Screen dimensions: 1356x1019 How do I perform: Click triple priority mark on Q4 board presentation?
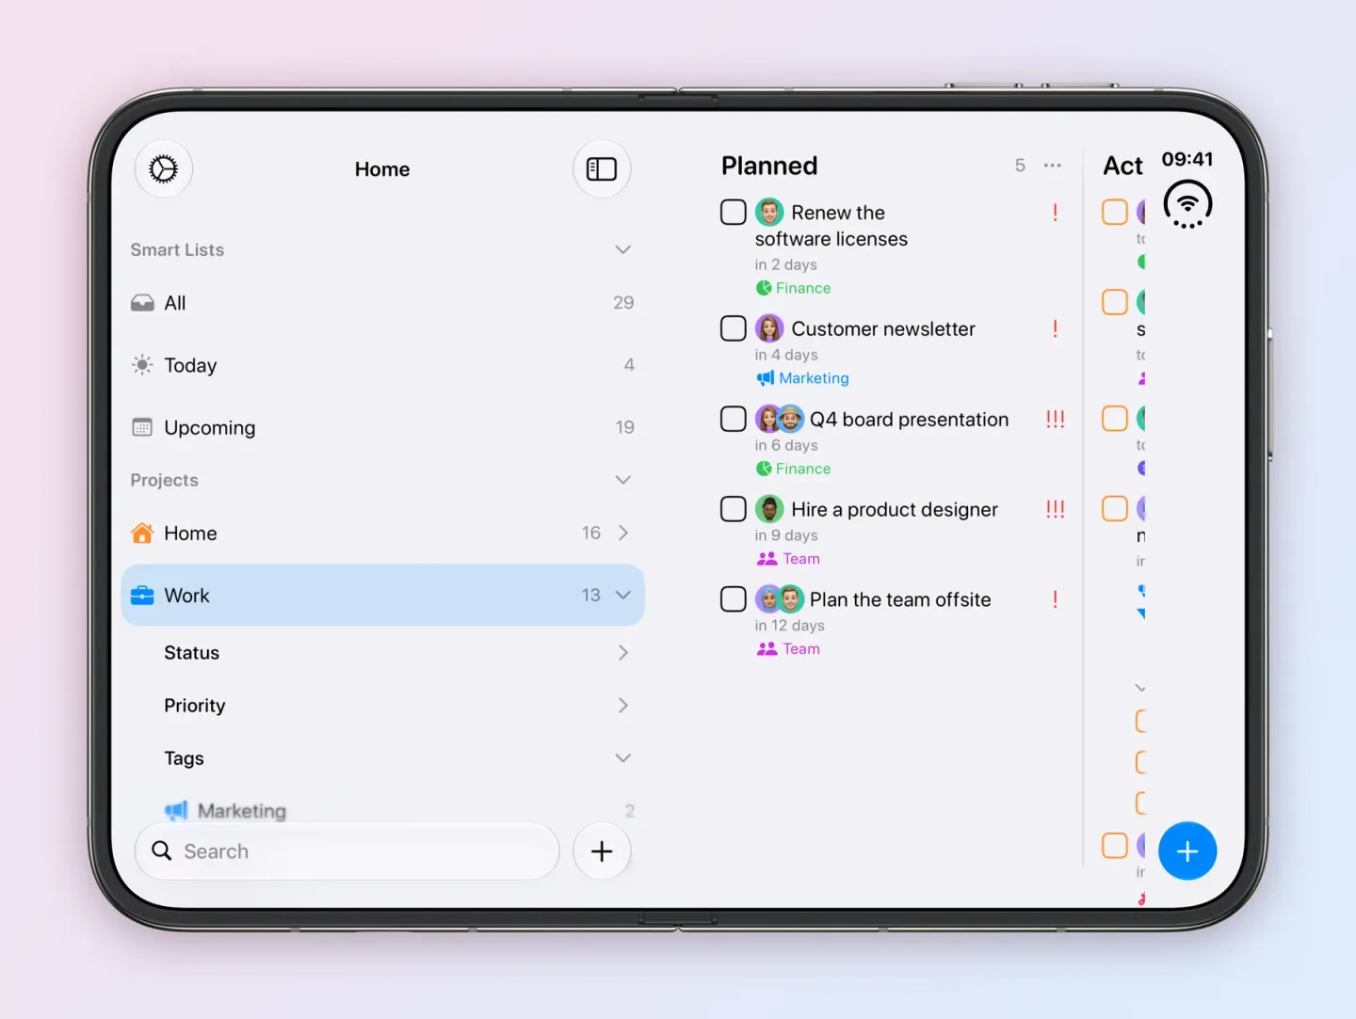pos(1055,420)
